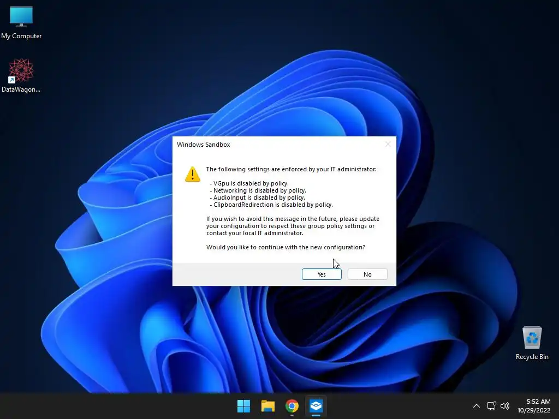Select the DataWagon desktop shortcut
The image size is (559, 419).
[21, 75]
